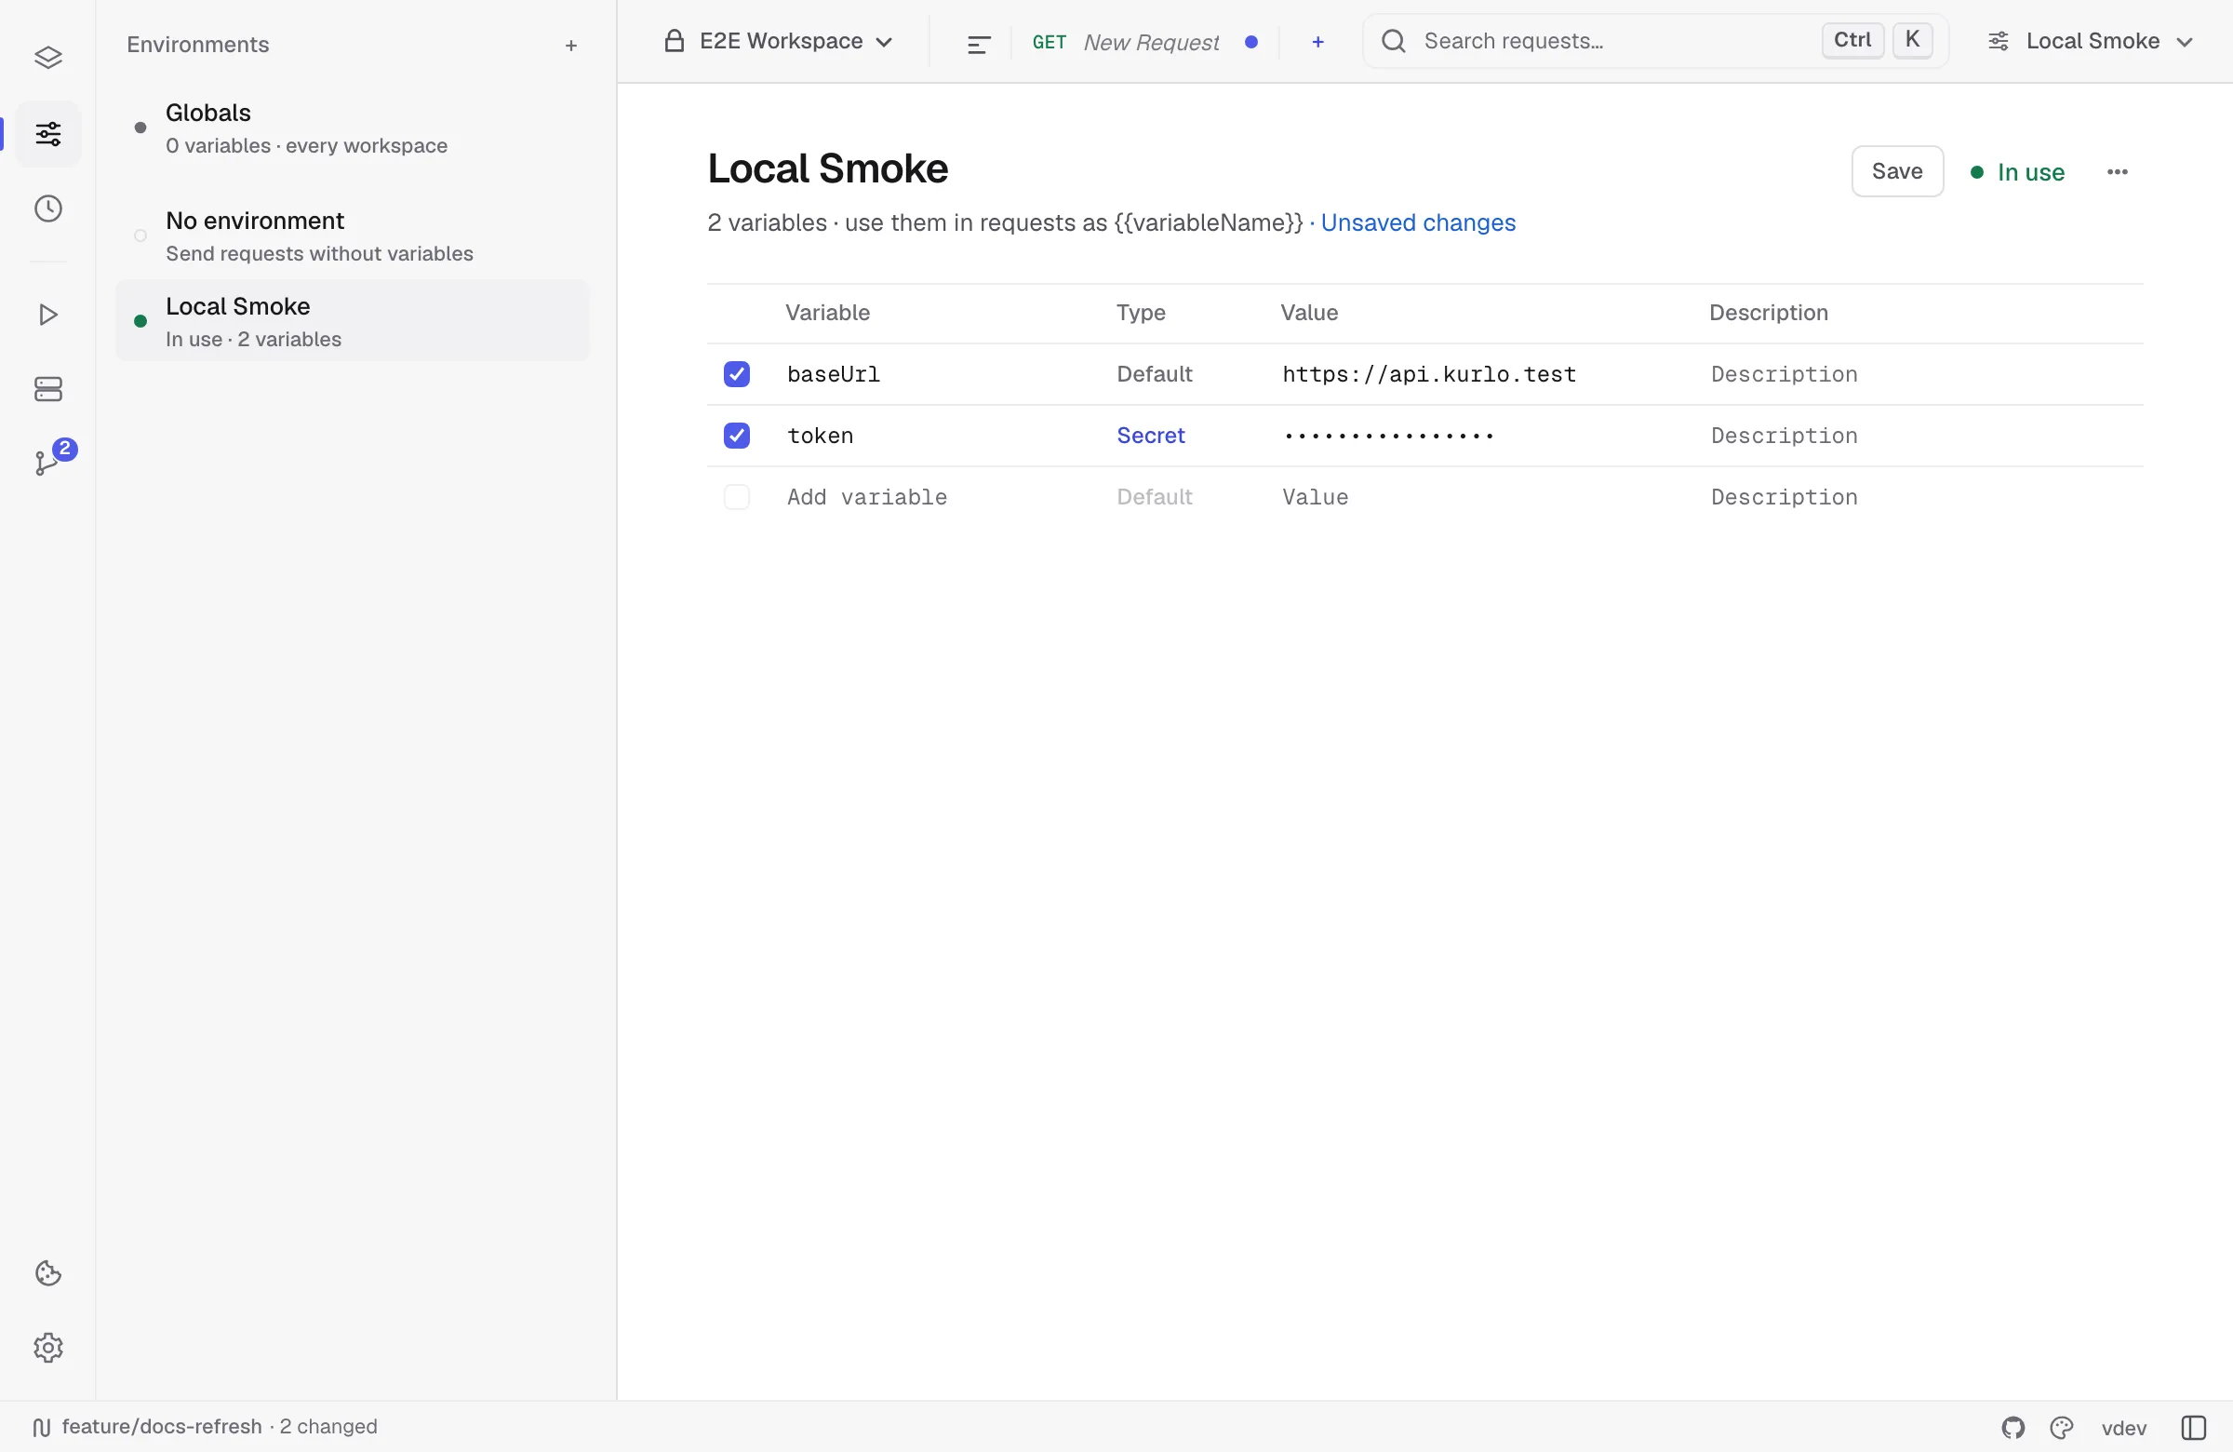
Task: Toggle the Add variable row checkbox
Action: 737,496
